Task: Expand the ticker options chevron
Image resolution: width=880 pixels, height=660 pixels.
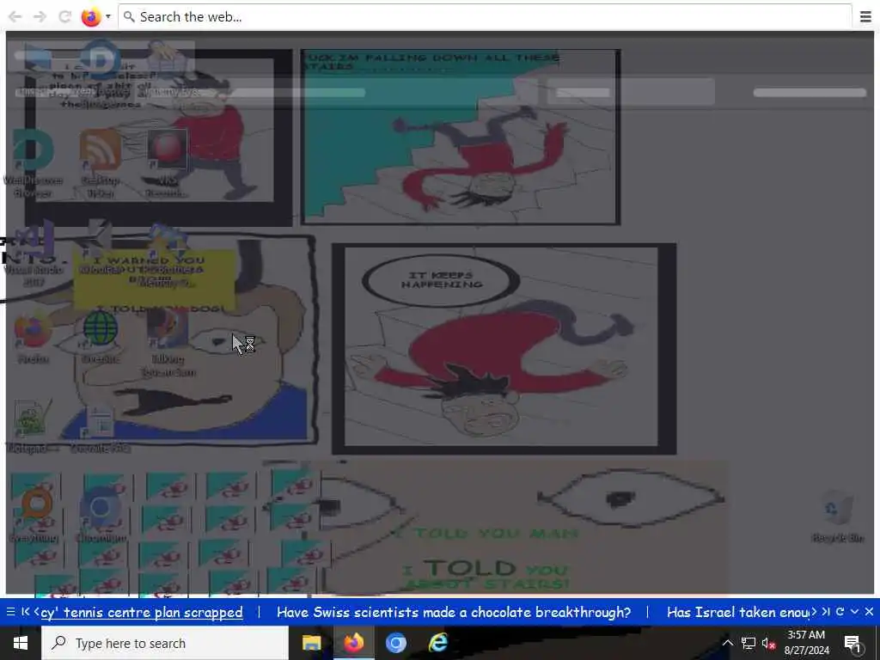Action: tap(855, 612)
